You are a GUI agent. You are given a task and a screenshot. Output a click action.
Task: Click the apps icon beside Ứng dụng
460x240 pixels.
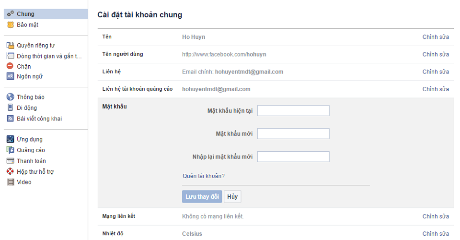[x=10, y=139]
